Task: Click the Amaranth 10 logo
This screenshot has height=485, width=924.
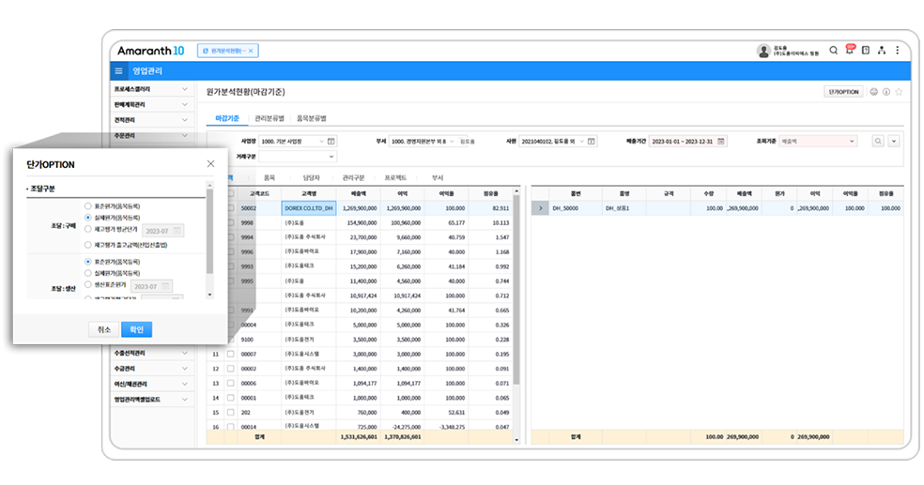Action: (151, 51)
